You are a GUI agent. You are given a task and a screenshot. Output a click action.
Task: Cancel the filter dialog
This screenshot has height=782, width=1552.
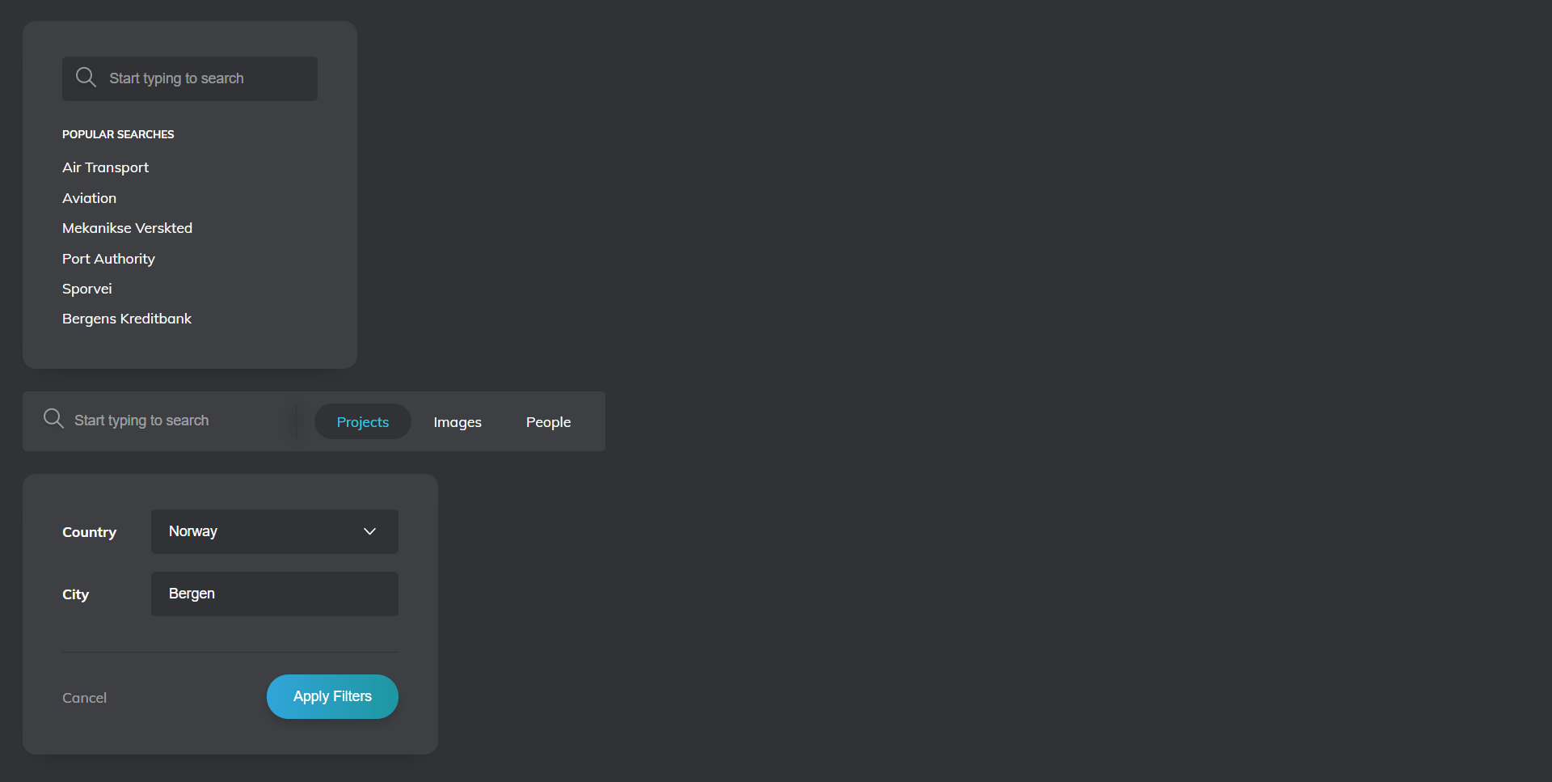tap(84, 698)
